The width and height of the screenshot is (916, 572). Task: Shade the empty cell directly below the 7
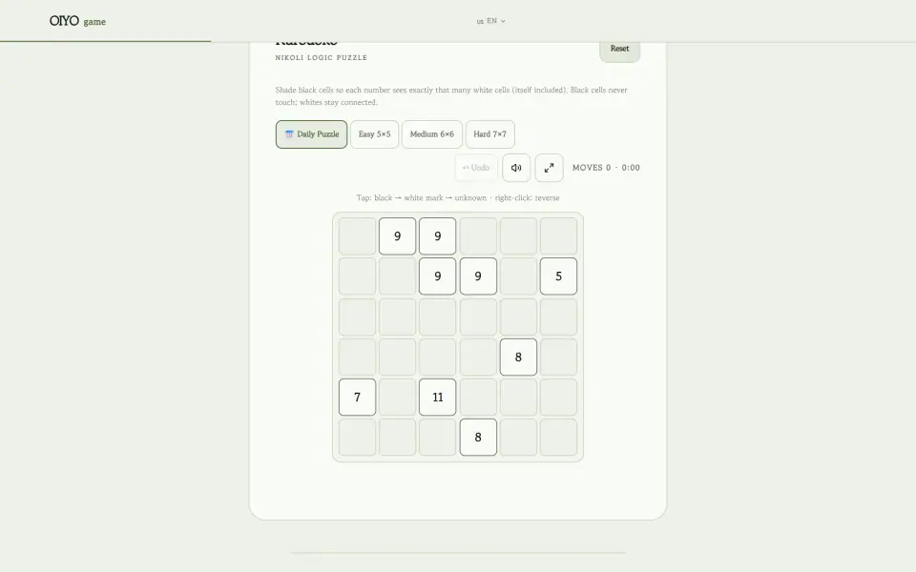click(x=358, y=438)
